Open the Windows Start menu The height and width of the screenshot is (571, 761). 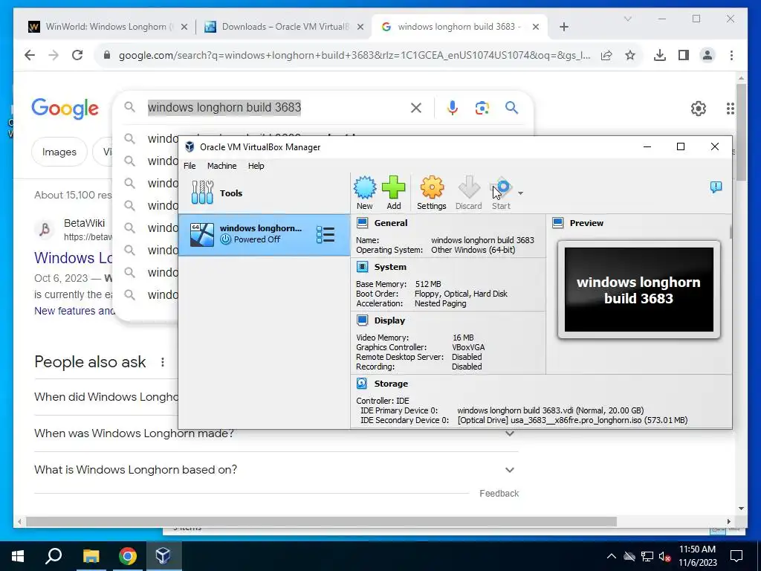click(x=18, y=556)
